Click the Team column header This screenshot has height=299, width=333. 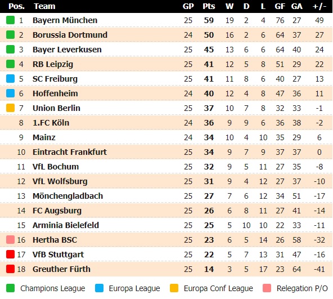[x=44, y=6]
